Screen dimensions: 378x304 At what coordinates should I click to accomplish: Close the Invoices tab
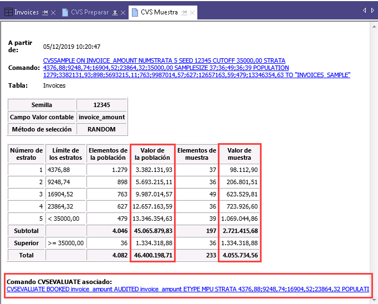(x=53, y=12)
